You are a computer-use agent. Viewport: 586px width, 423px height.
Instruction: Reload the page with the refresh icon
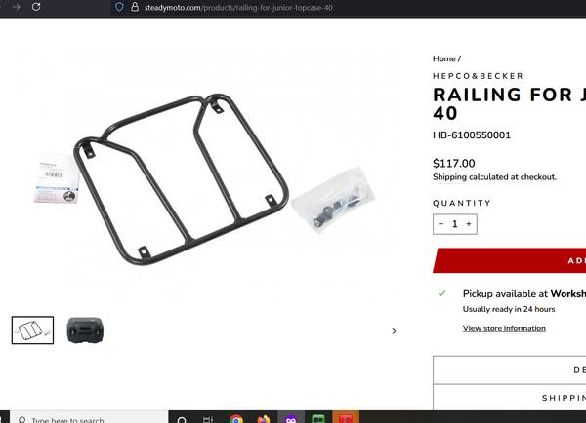tap(36, 7)
